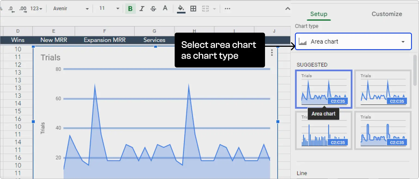
Task: Select cell containing the Wins header
Action: (x=17, y=40)
